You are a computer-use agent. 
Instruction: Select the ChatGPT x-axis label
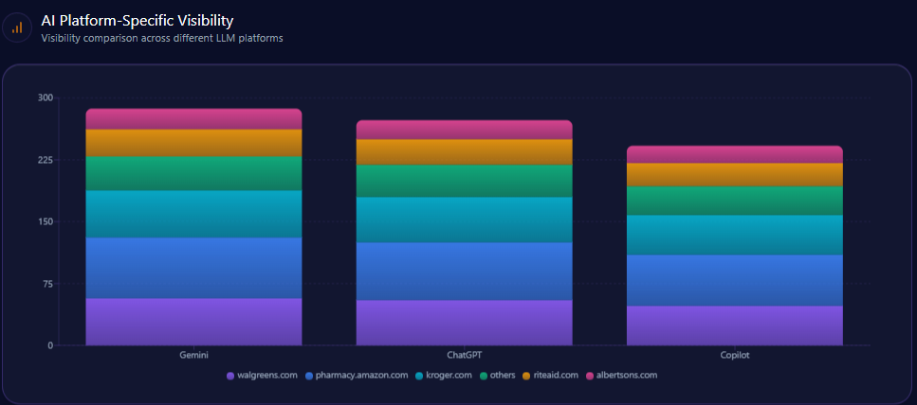coord(464,356)
